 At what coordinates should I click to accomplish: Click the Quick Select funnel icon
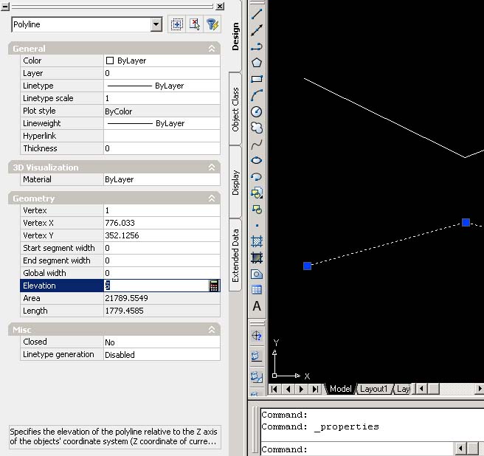tap(212, 24)
